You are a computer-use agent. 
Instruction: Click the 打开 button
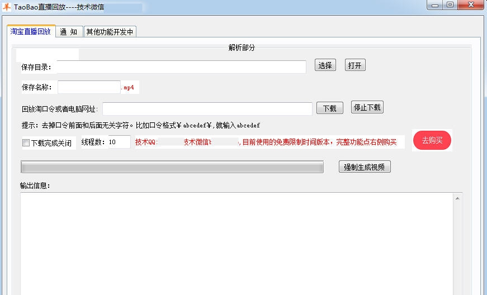pos(355,65)
